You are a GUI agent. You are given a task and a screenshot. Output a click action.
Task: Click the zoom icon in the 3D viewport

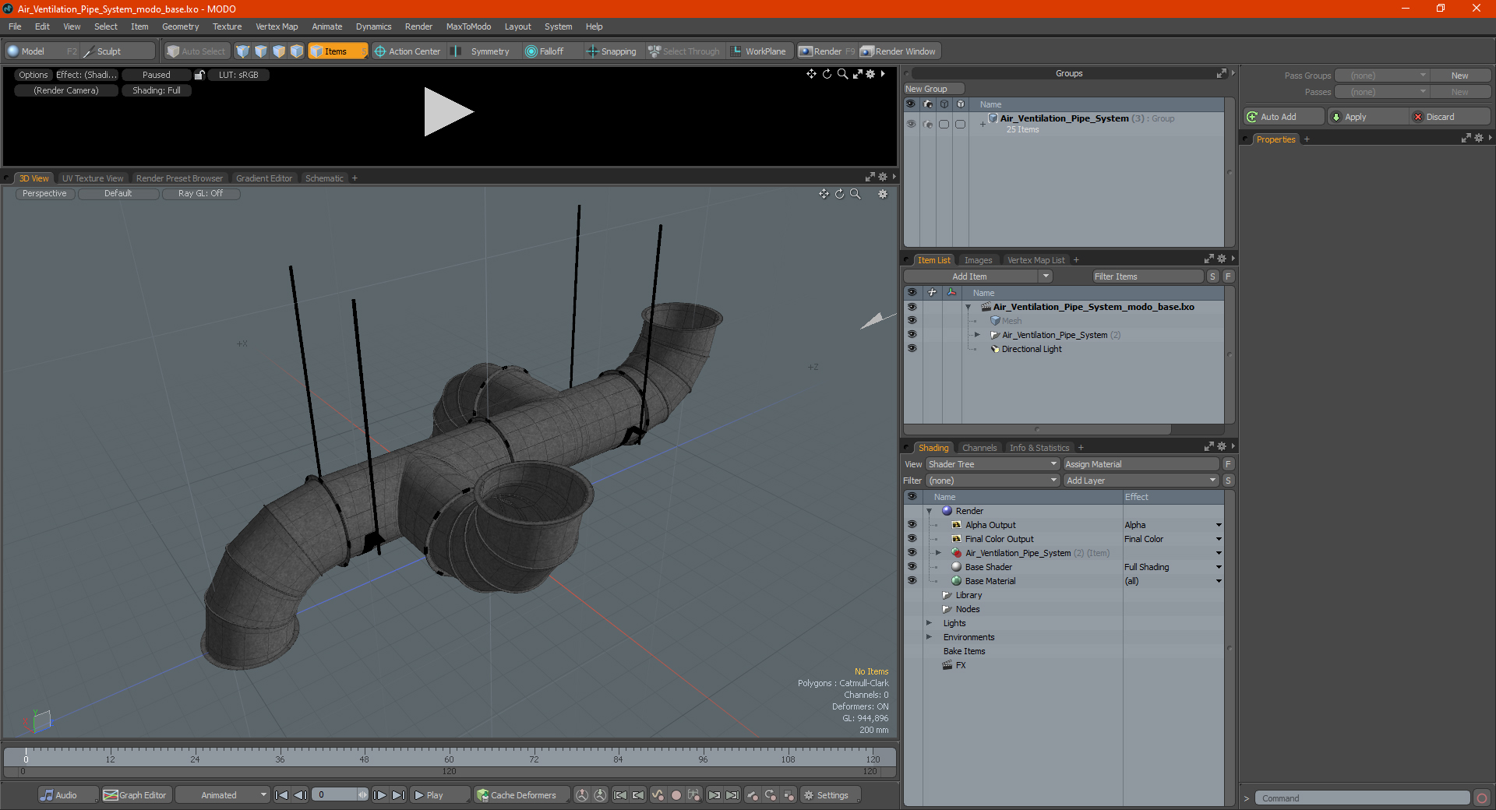[x=856, y=194]
